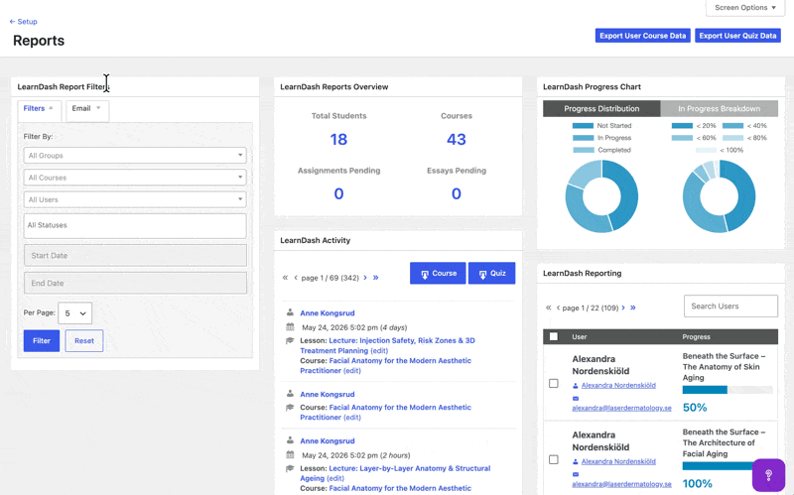Focus the End Date field

pos(135,283)
